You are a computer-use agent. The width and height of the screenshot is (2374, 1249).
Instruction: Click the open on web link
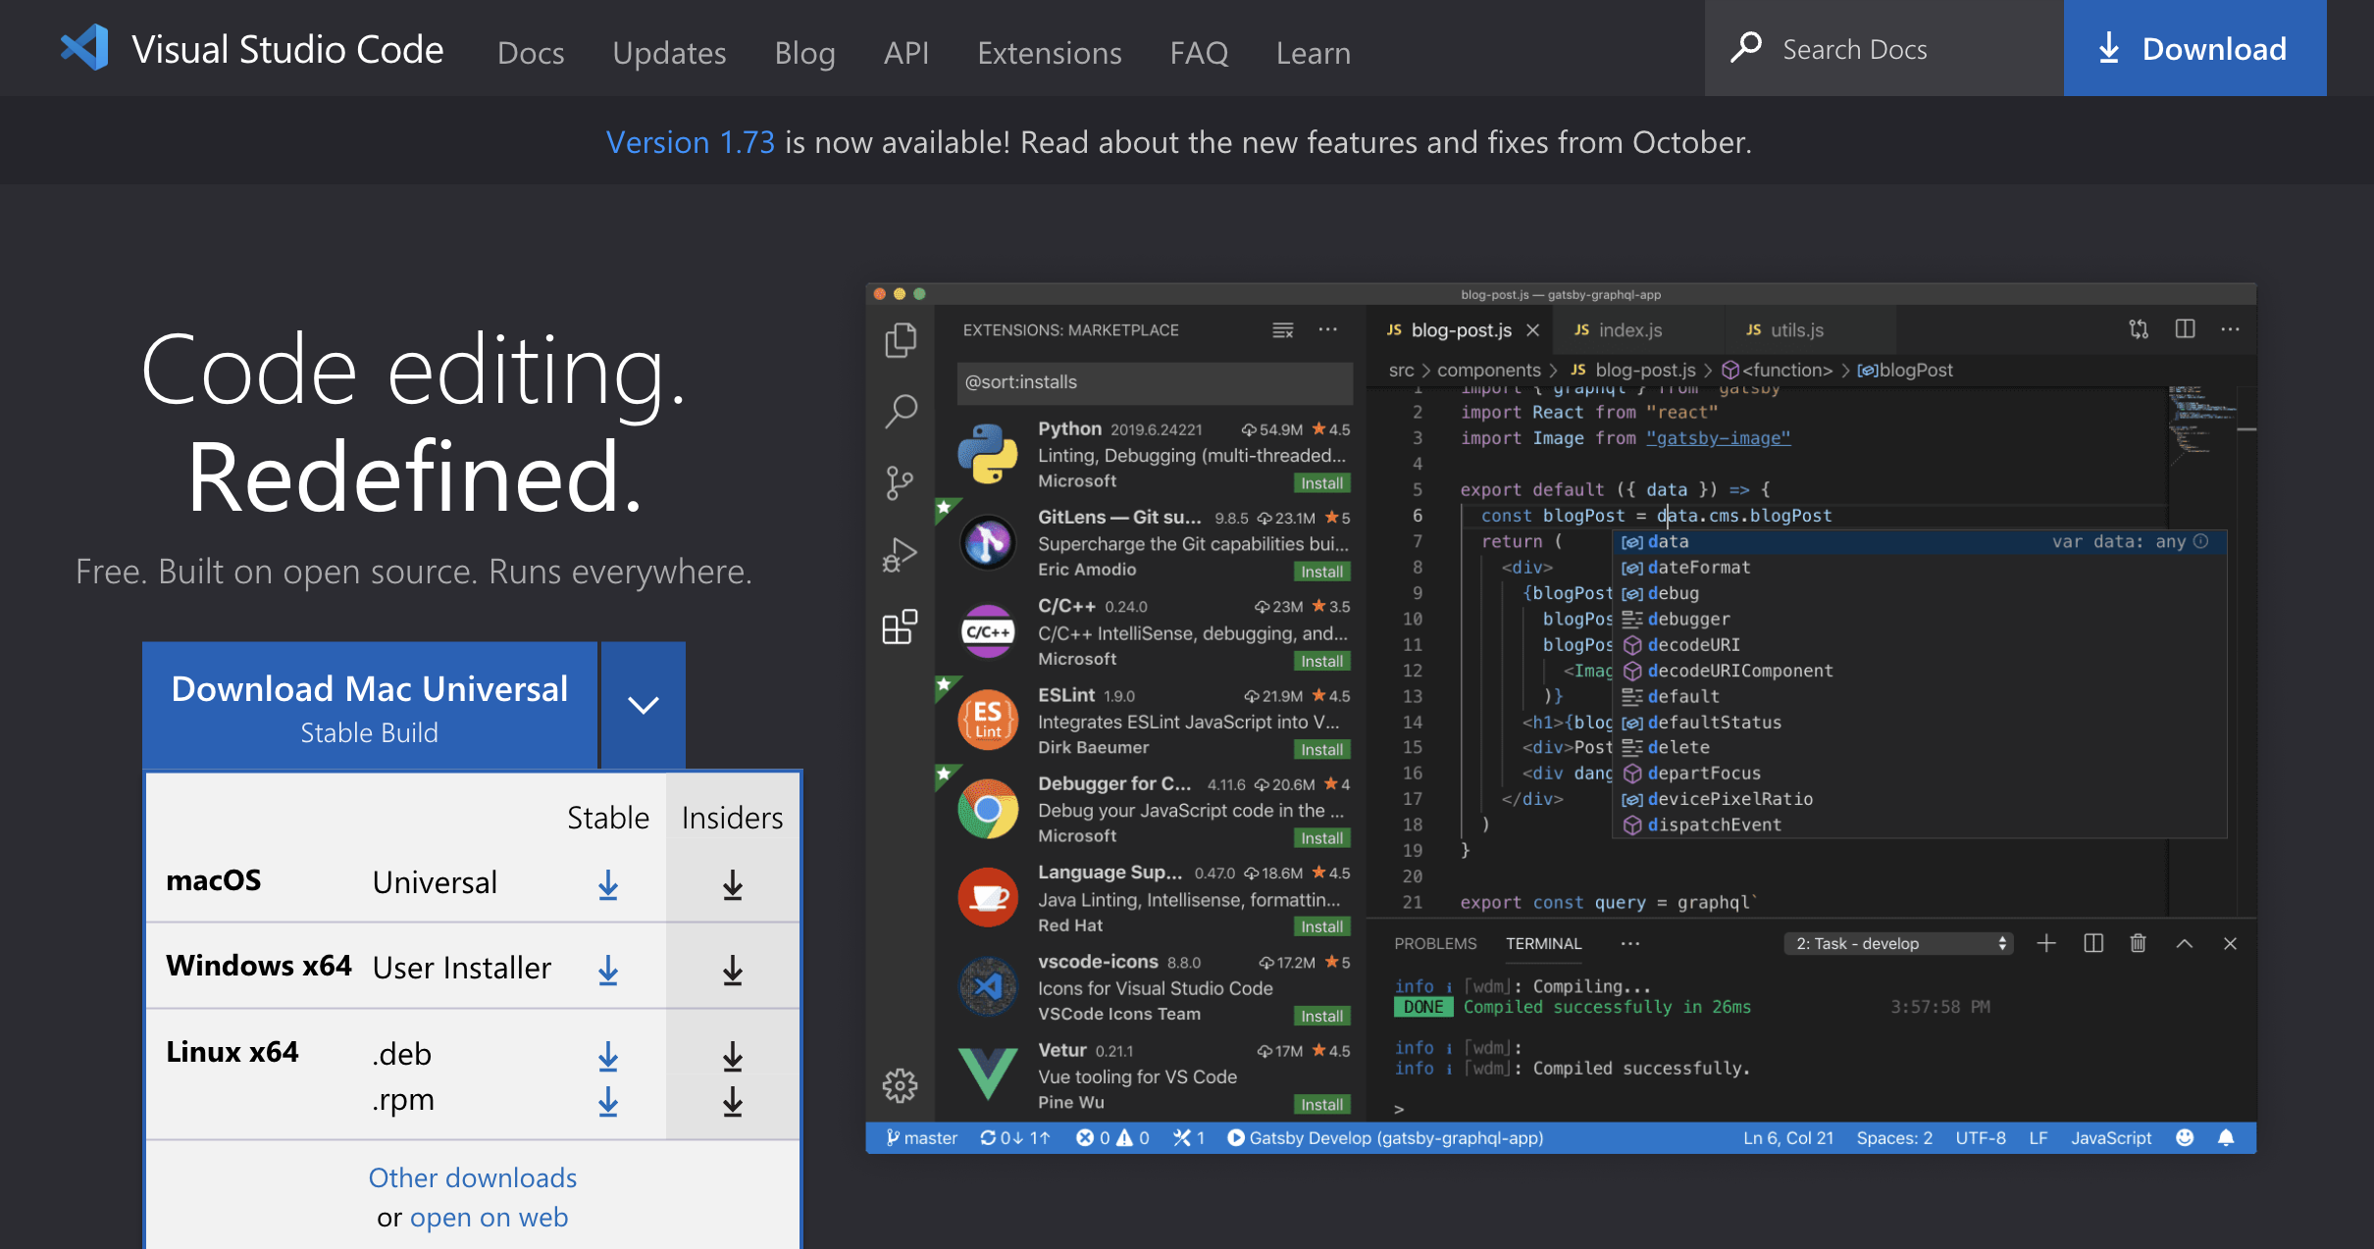click(x=489, y=1217)
